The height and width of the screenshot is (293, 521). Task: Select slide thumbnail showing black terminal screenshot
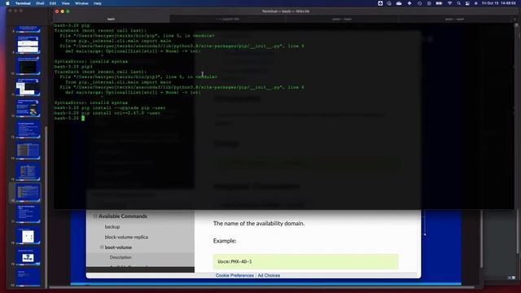(28, 66)
